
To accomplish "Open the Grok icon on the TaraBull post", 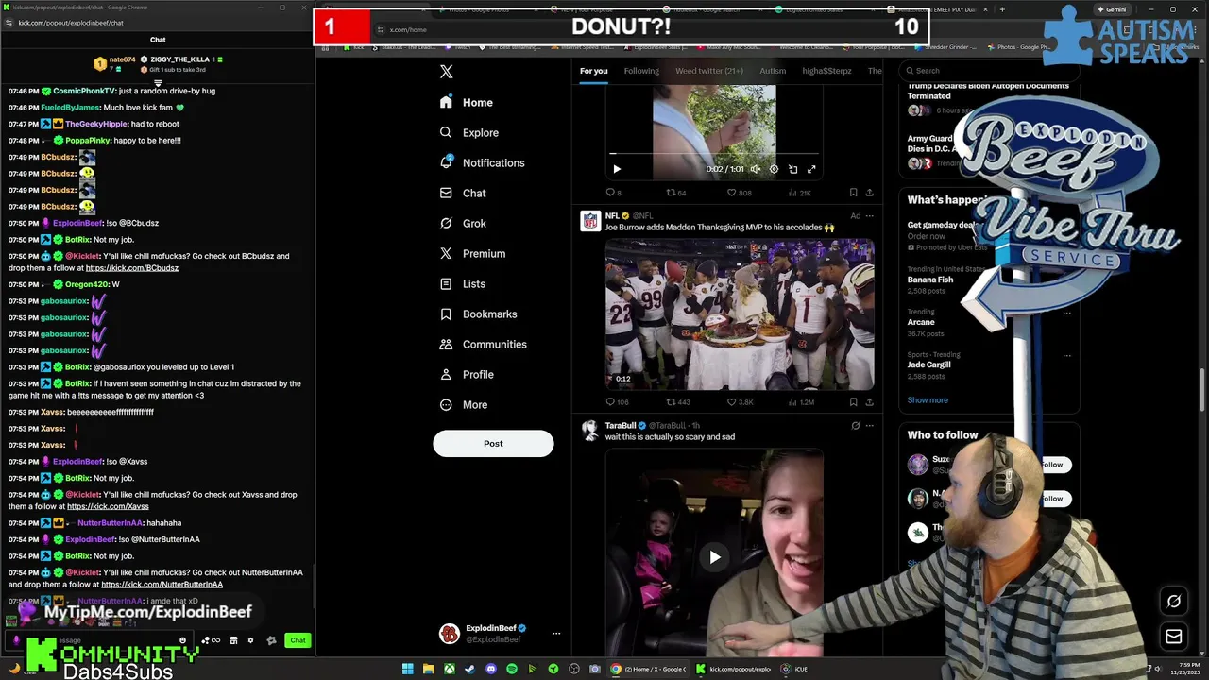I will pyautogui.click(x=855, y=425).
